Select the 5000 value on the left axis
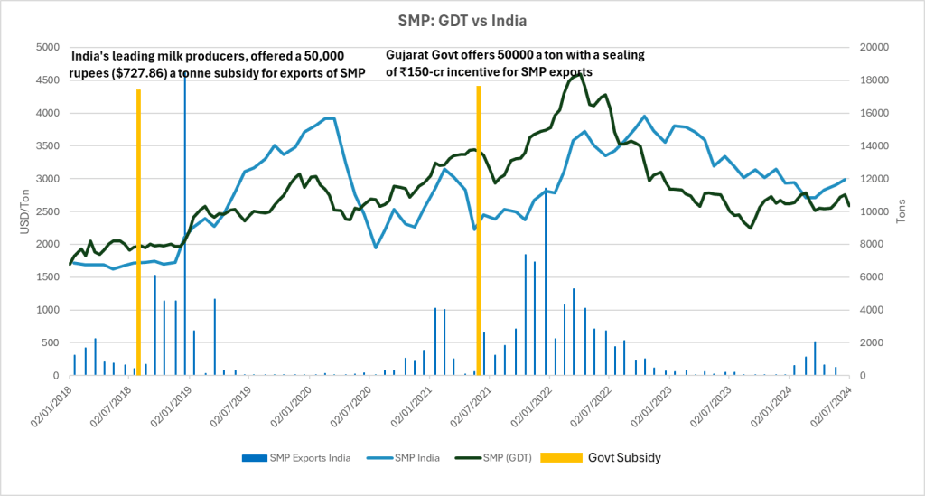The width and height of the screenshot is (925, 496). click(x=47, y=47)
